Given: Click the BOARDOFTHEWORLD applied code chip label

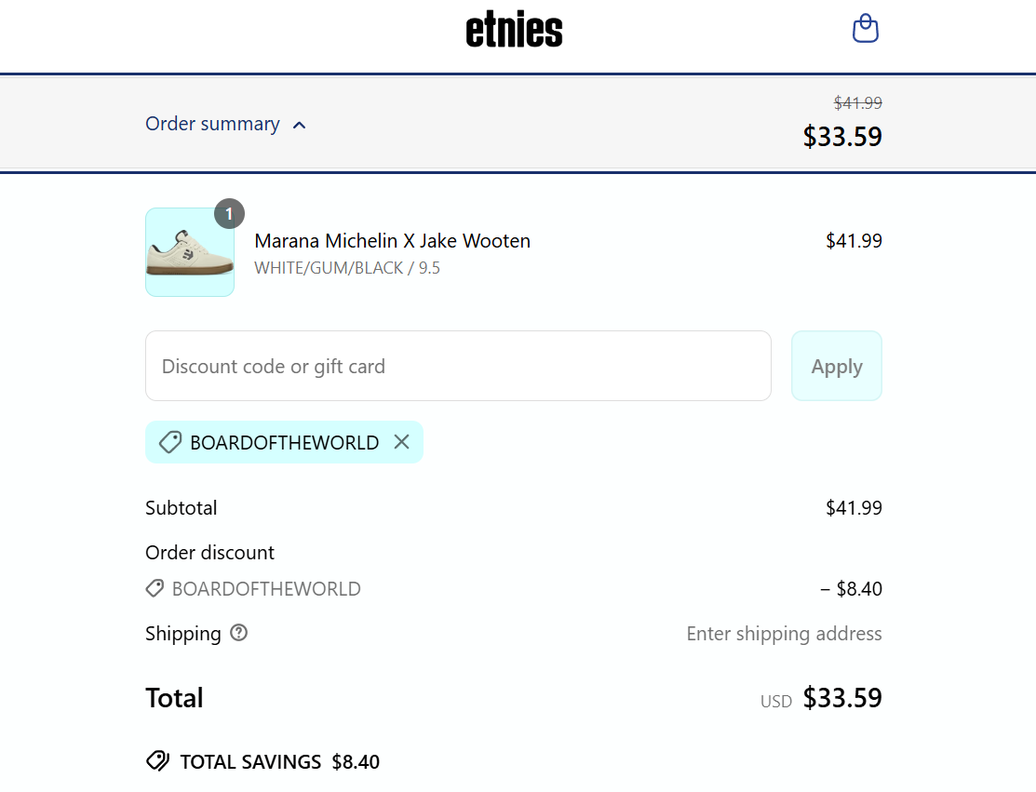Looking at the screenshot, I should (284, 442).
